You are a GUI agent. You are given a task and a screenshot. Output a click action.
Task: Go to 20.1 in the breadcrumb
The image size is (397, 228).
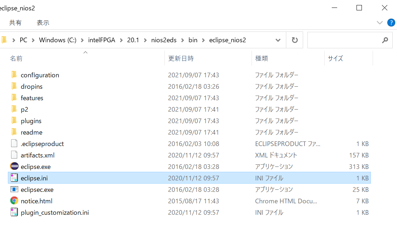133,40
